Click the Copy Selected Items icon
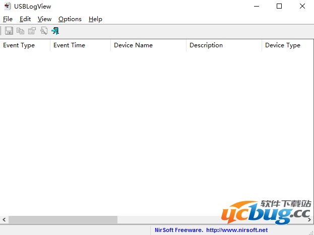 (20, 31)
